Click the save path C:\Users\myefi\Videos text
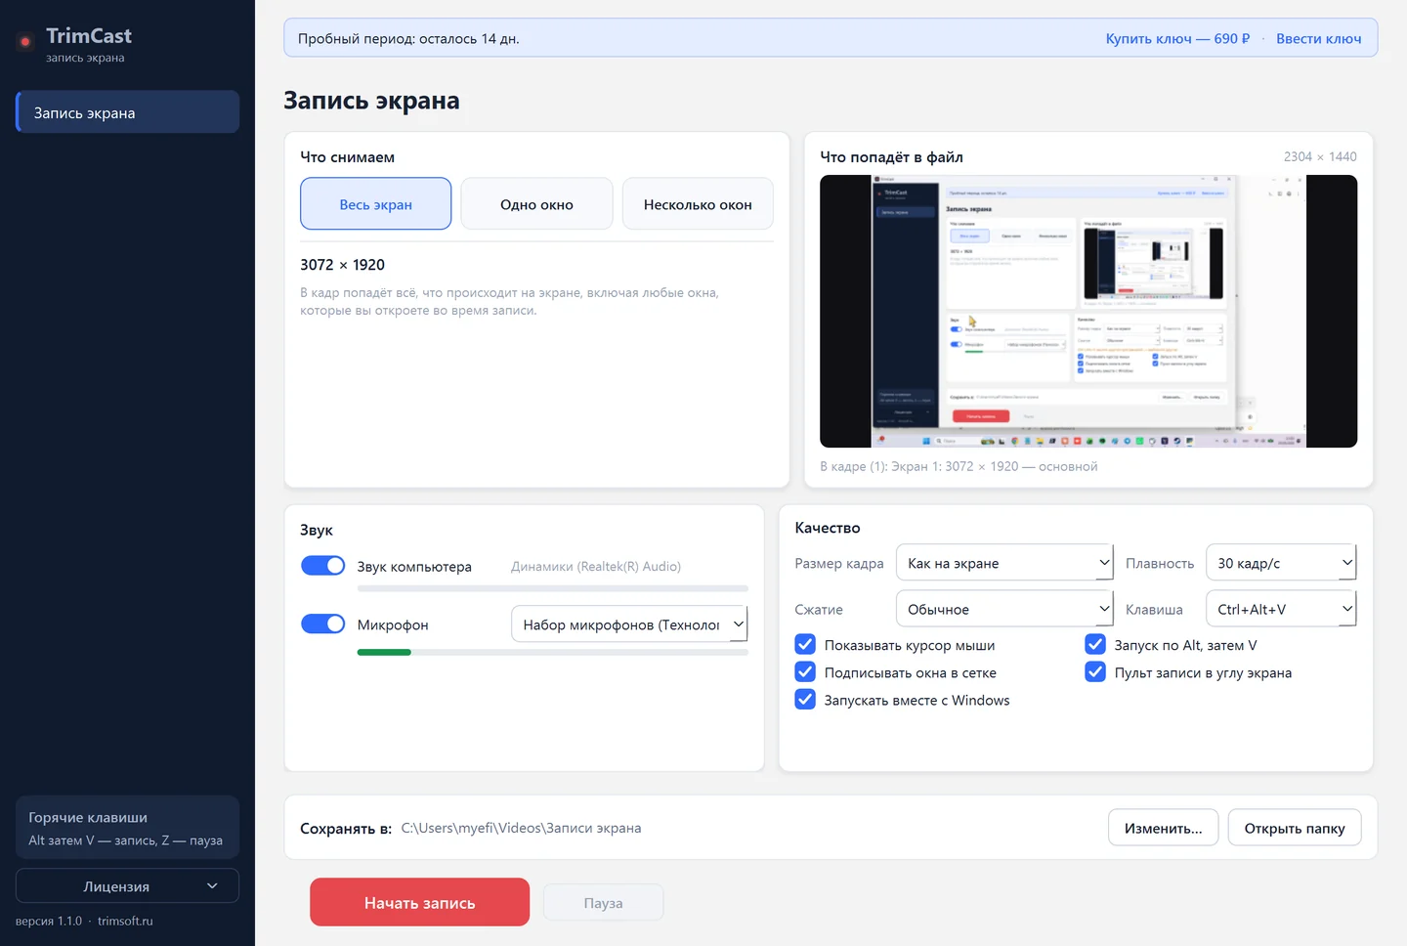The height and width of the screenshot is (946, 1407). [x=521, y=828]
